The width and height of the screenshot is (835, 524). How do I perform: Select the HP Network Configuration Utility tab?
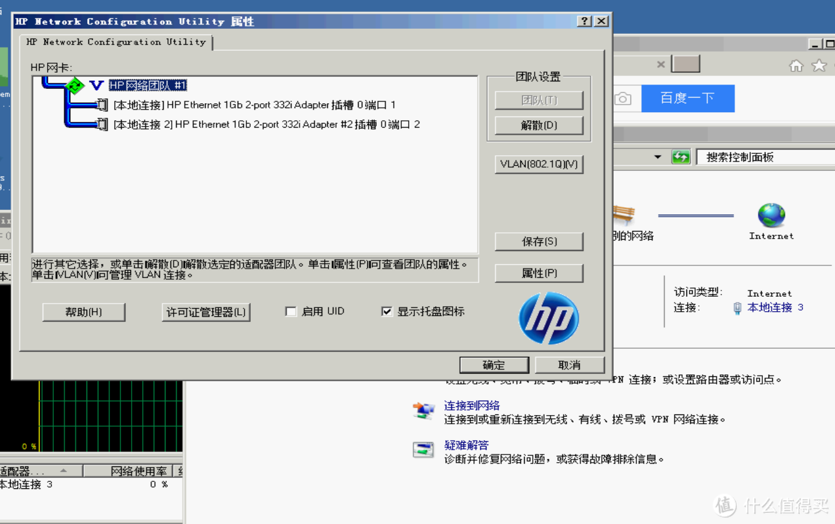(x=116, y=42)
